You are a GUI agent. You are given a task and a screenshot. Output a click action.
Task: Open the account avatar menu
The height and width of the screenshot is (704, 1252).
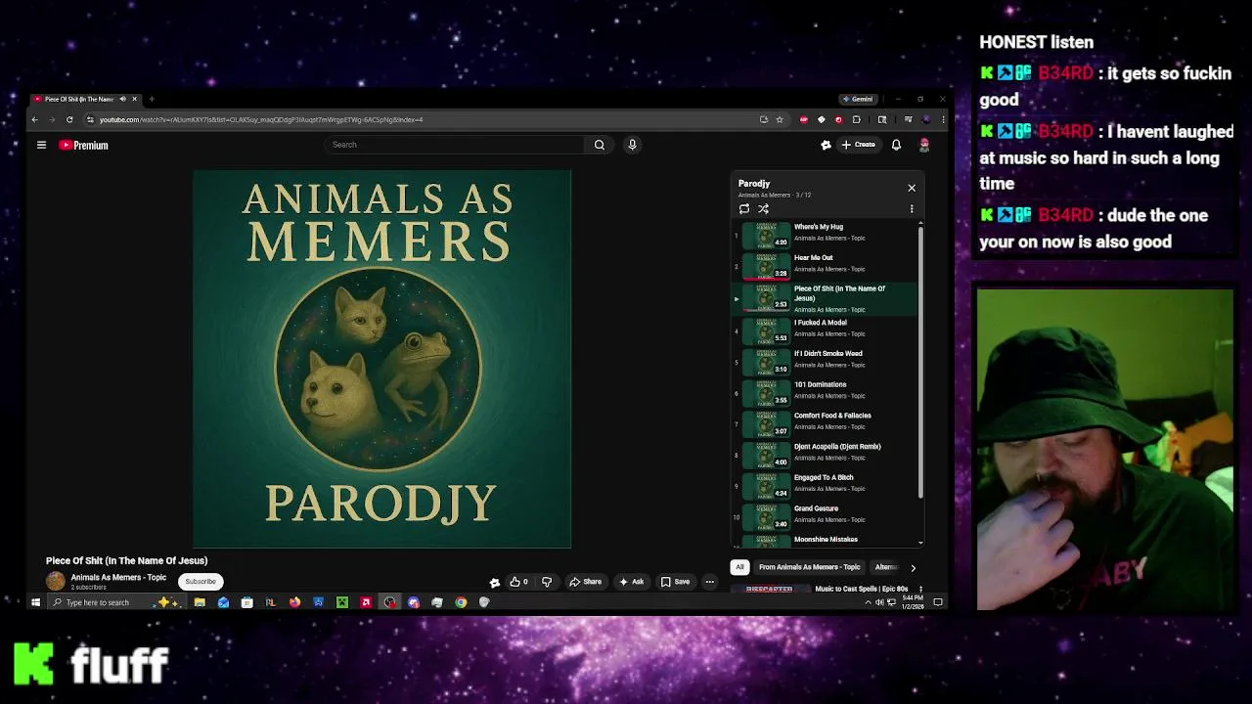[x=923, y=145]
